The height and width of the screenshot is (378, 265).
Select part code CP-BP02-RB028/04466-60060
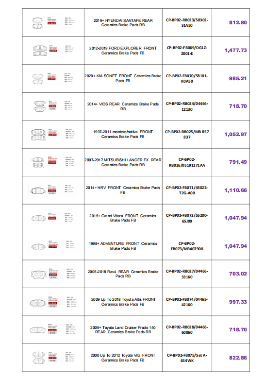pyautogui.click(x=187, y=330)
